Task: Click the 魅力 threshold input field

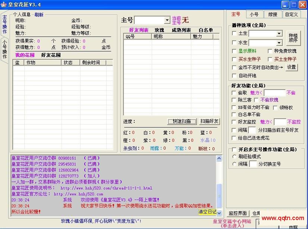Action: click(x=275, y=92)
